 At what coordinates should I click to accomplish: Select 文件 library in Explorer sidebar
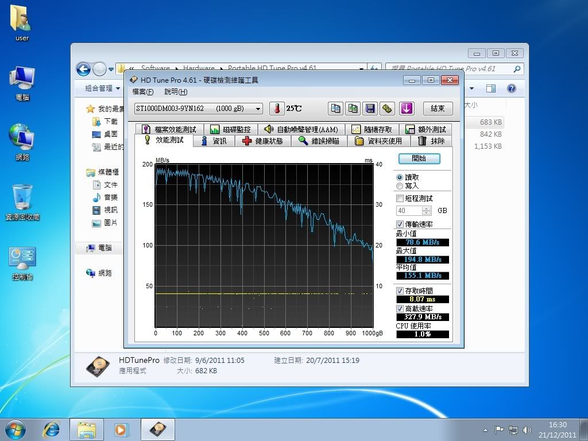105,185
